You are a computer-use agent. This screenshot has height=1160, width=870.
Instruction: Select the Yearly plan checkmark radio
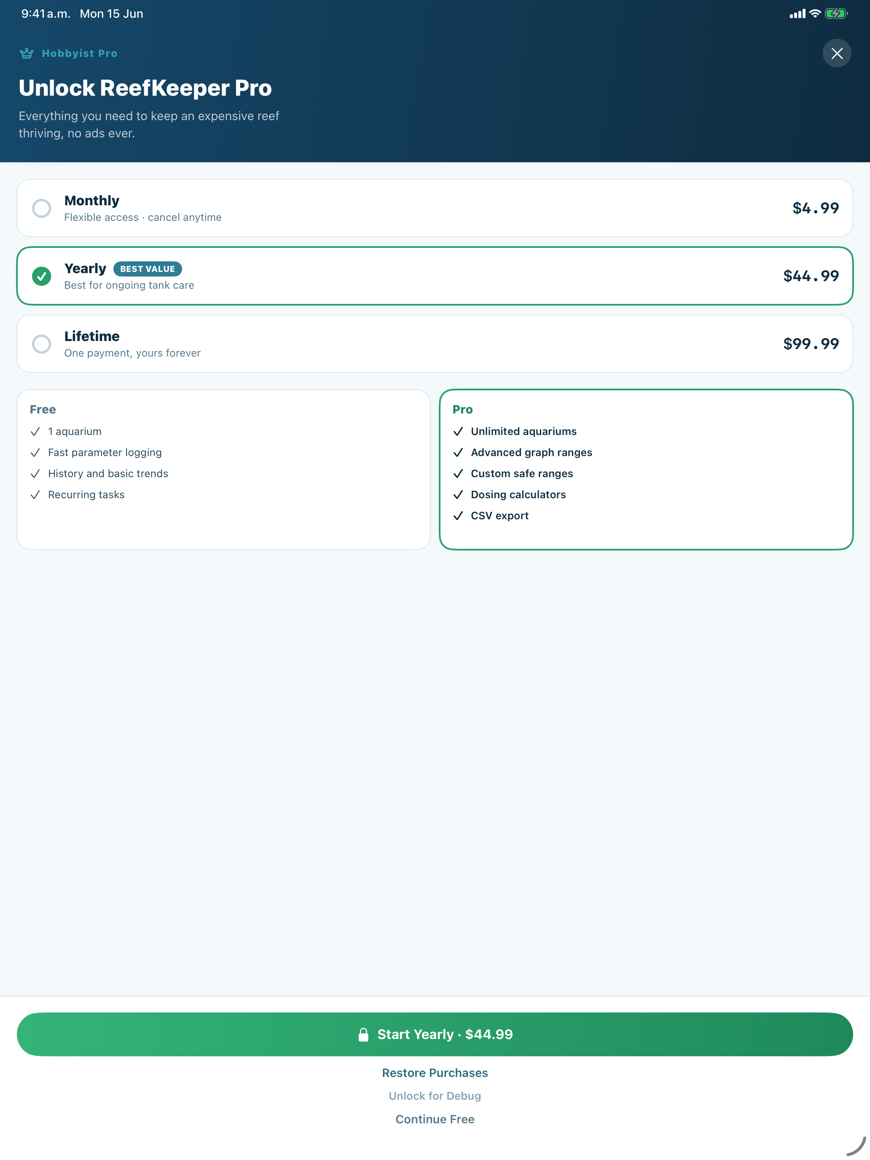tap(41, 276)
